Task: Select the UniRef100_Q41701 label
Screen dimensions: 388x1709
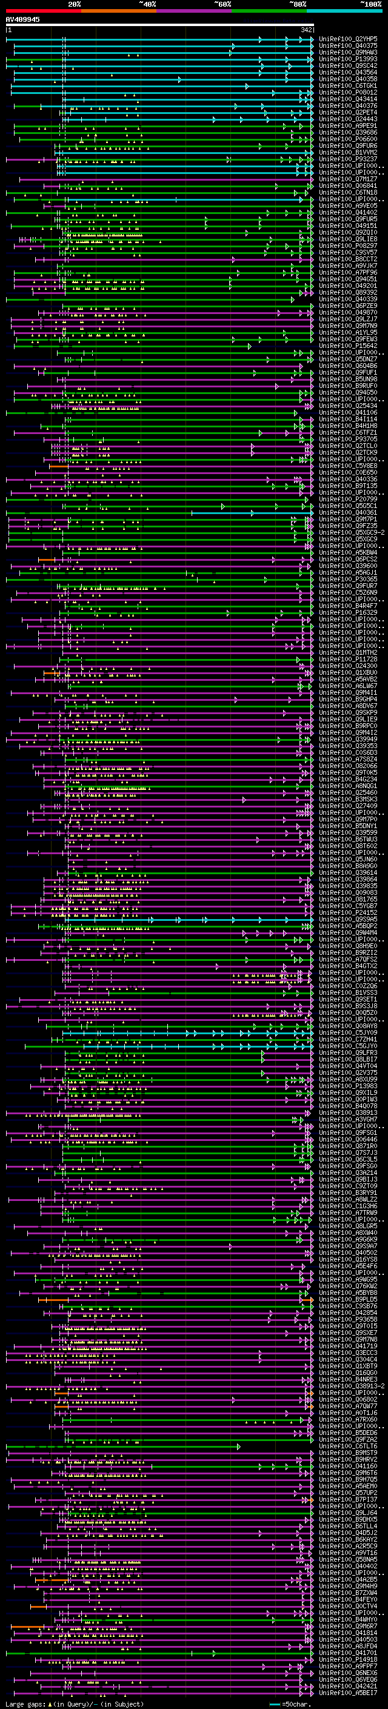Action: [348, 1653]
